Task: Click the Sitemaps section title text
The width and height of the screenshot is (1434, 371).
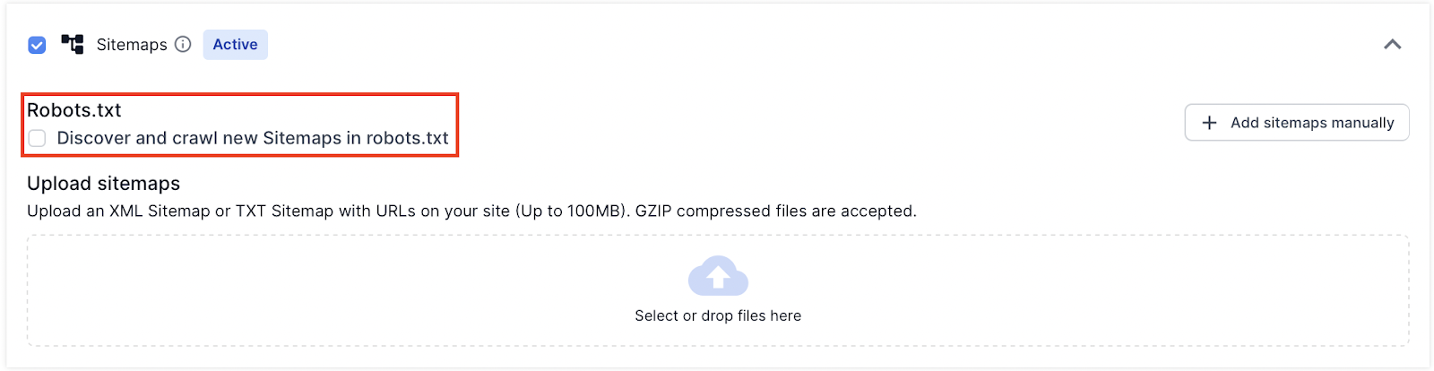Action: pos(132,45)
